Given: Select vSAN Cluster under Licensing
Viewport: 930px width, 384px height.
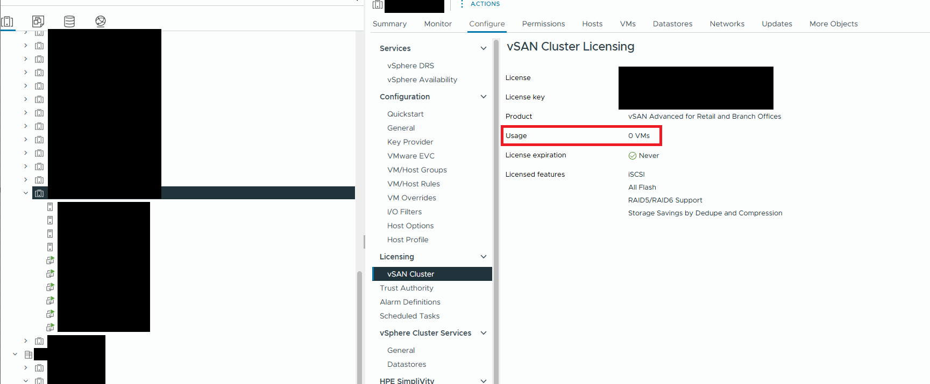Looking at the screenshot, I should click(432, 274).
